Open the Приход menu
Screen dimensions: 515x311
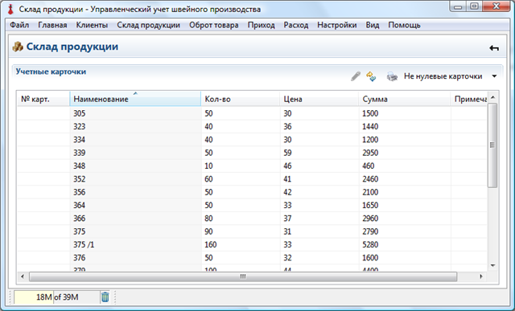point(261,25)
